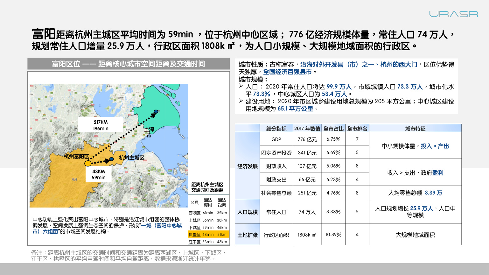Click the 6.75% share cell
The height and width of the screenshot is (275, 489).
click(333, 139)
